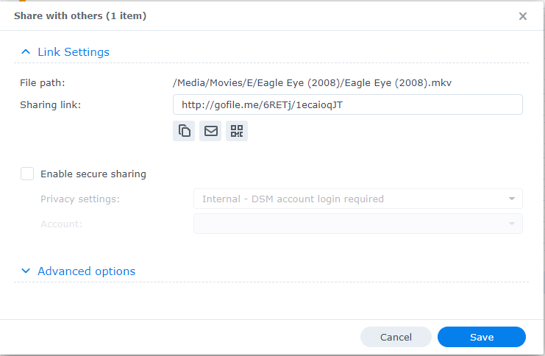Click the Privacy settings dropdown arrow
The width and height of the screenshot is (545, 356).
[511, 199]
